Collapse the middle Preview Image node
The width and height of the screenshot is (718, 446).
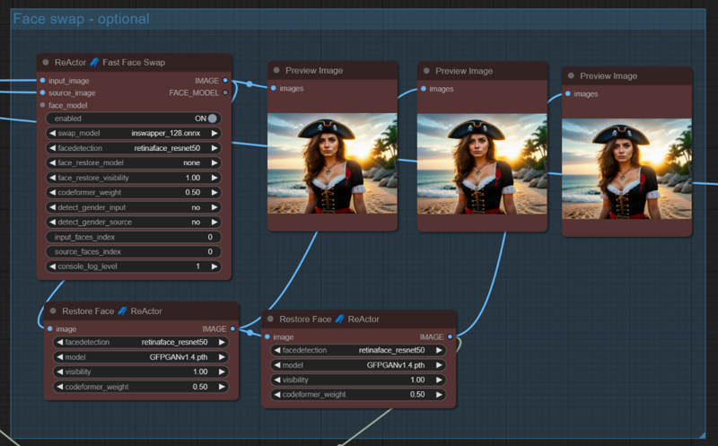pyautogui.click(x=427, y=71)
